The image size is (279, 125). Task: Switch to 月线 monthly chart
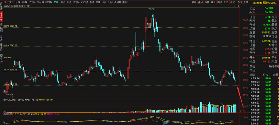pyautogui.click(x=68, y=2)
